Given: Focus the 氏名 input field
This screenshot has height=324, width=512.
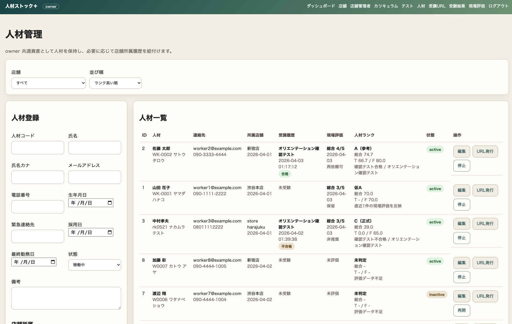Looking at the screenshot, I should (x=95, y=148).
